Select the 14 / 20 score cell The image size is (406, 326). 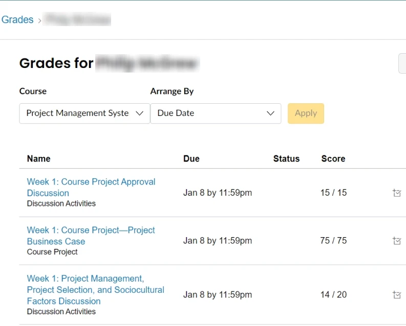(333, 295)
